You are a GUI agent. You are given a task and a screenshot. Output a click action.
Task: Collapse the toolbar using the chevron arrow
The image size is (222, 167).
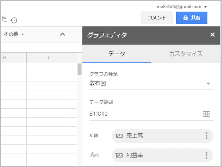coord(63,34)
